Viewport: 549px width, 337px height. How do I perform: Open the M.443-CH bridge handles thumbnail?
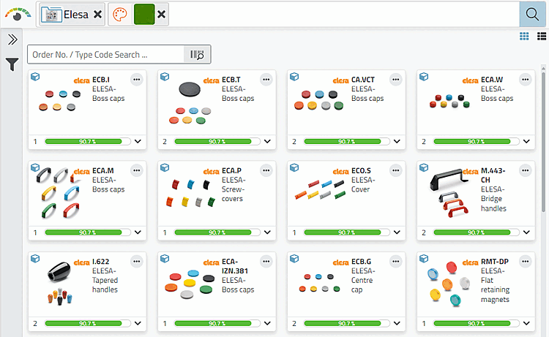pyautogui.click(x=449, y=193)
